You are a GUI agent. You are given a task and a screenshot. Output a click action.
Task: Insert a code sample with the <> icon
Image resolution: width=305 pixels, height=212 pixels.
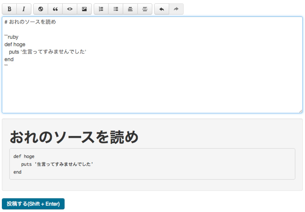pos(70,9)
